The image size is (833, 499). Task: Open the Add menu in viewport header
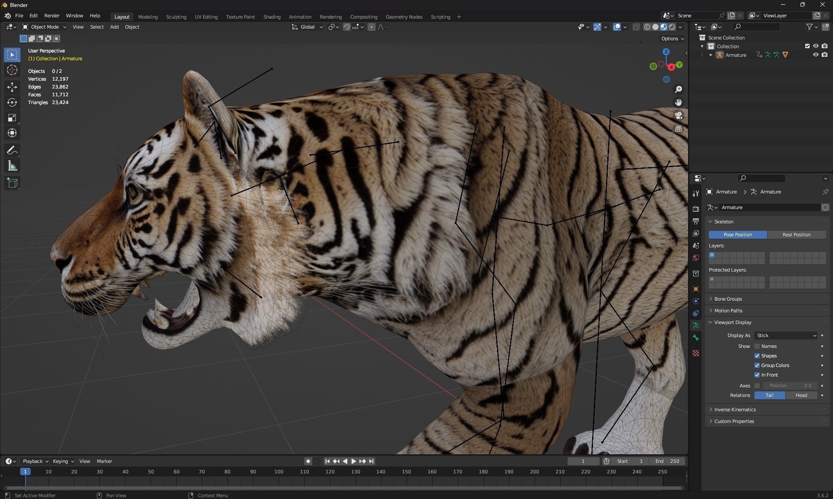click(x=114, y=27)
